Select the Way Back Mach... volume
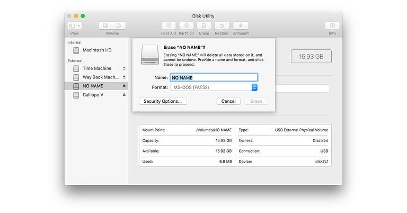Viewport: 407px width, 213px height. (x=96, y=77)
